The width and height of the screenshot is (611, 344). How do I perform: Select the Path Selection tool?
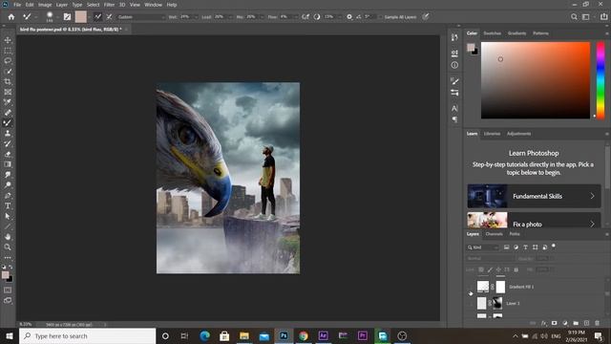pyautogui.click(x=8, y=216)
